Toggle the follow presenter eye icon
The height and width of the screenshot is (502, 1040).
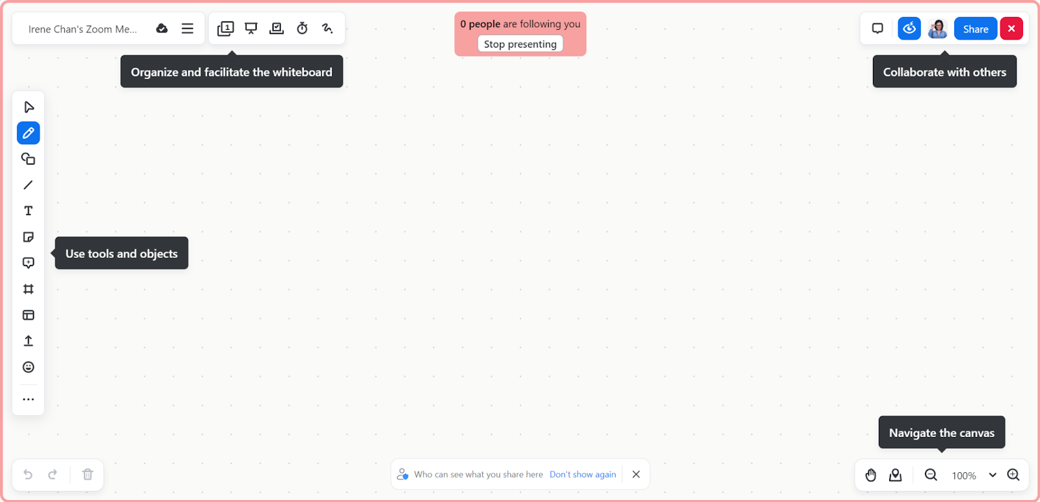point(909,29)
